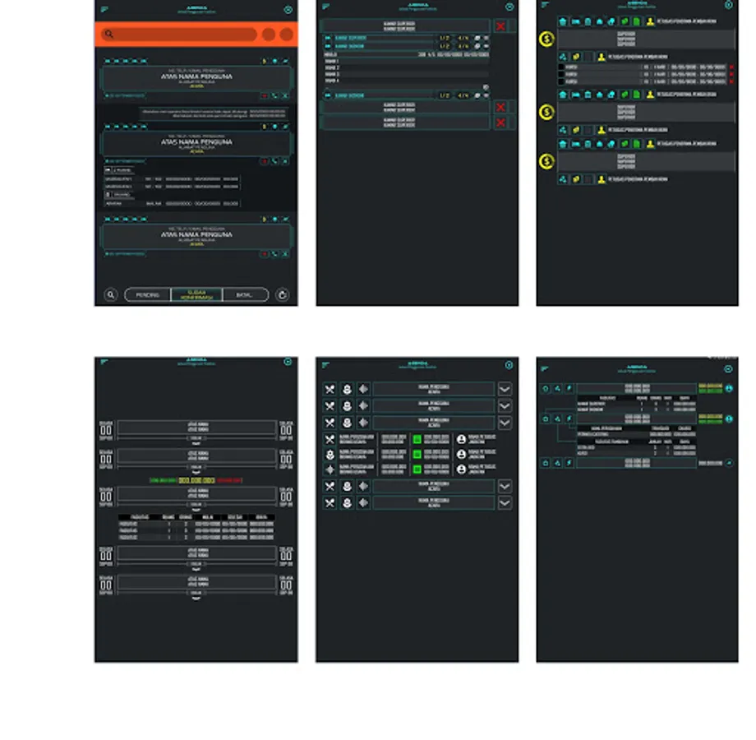Expand the first cyan sub-row arrow under room header
Image resolution: width=756 pixels, height=740 pixels.
click(x=328, y=38)
